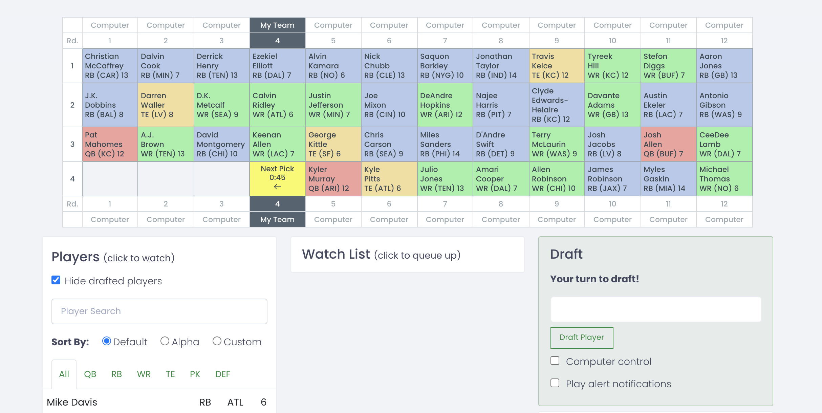Image resolution: width=822 pixels, height=413 pixels.
Task: Click Player Search input field
Action: click(160, 311)
